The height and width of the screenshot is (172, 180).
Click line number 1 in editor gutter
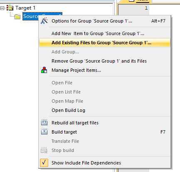(146, 8)
